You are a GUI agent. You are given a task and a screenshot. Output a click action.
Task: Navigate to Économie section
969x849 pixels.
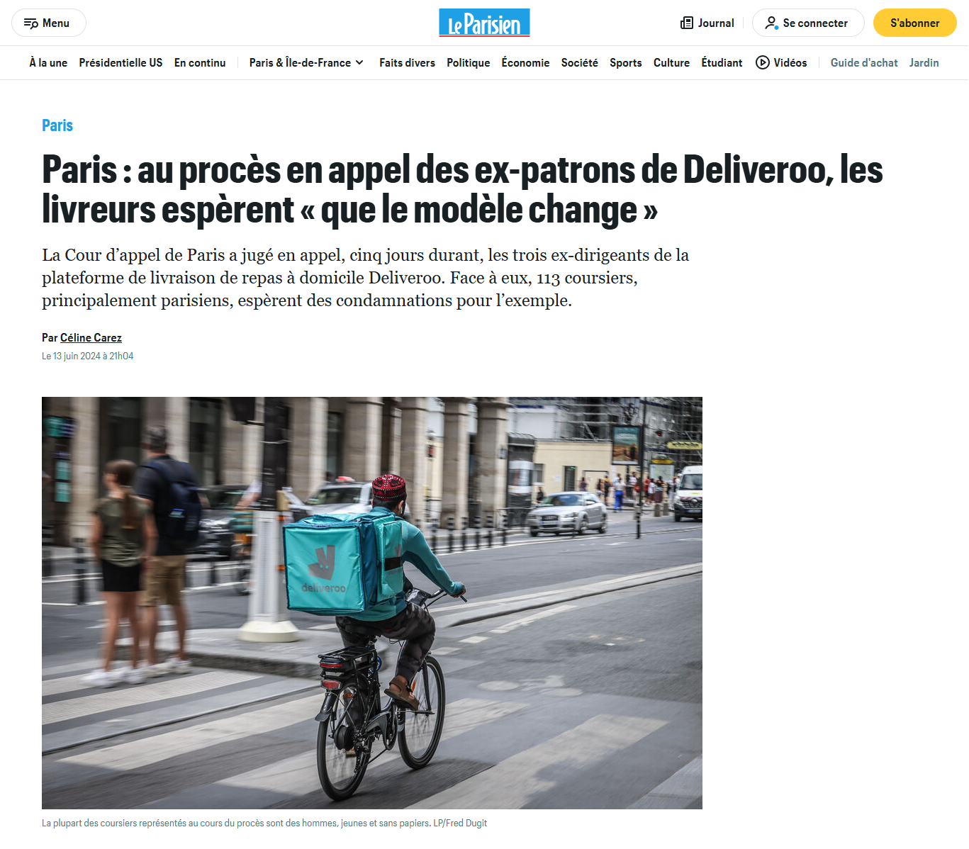[x=525, y=62]
